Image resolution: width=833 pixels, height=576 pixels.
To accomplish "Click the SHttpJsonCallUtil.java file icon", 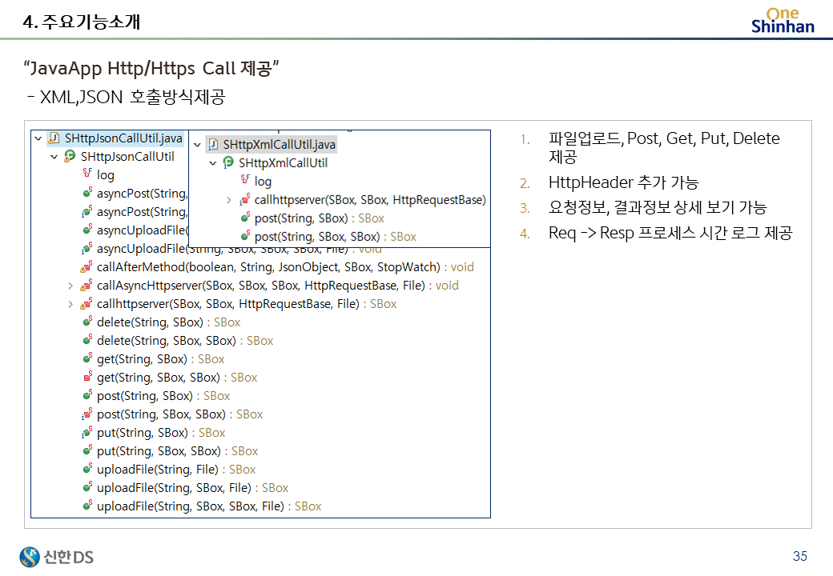I will tap(54, 138).
